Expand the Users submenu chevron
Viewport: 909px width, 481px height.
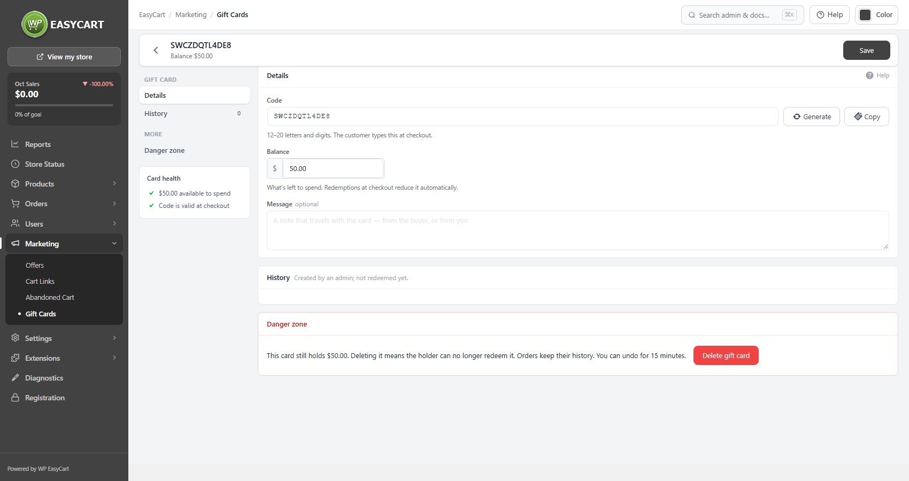point(114,223)
